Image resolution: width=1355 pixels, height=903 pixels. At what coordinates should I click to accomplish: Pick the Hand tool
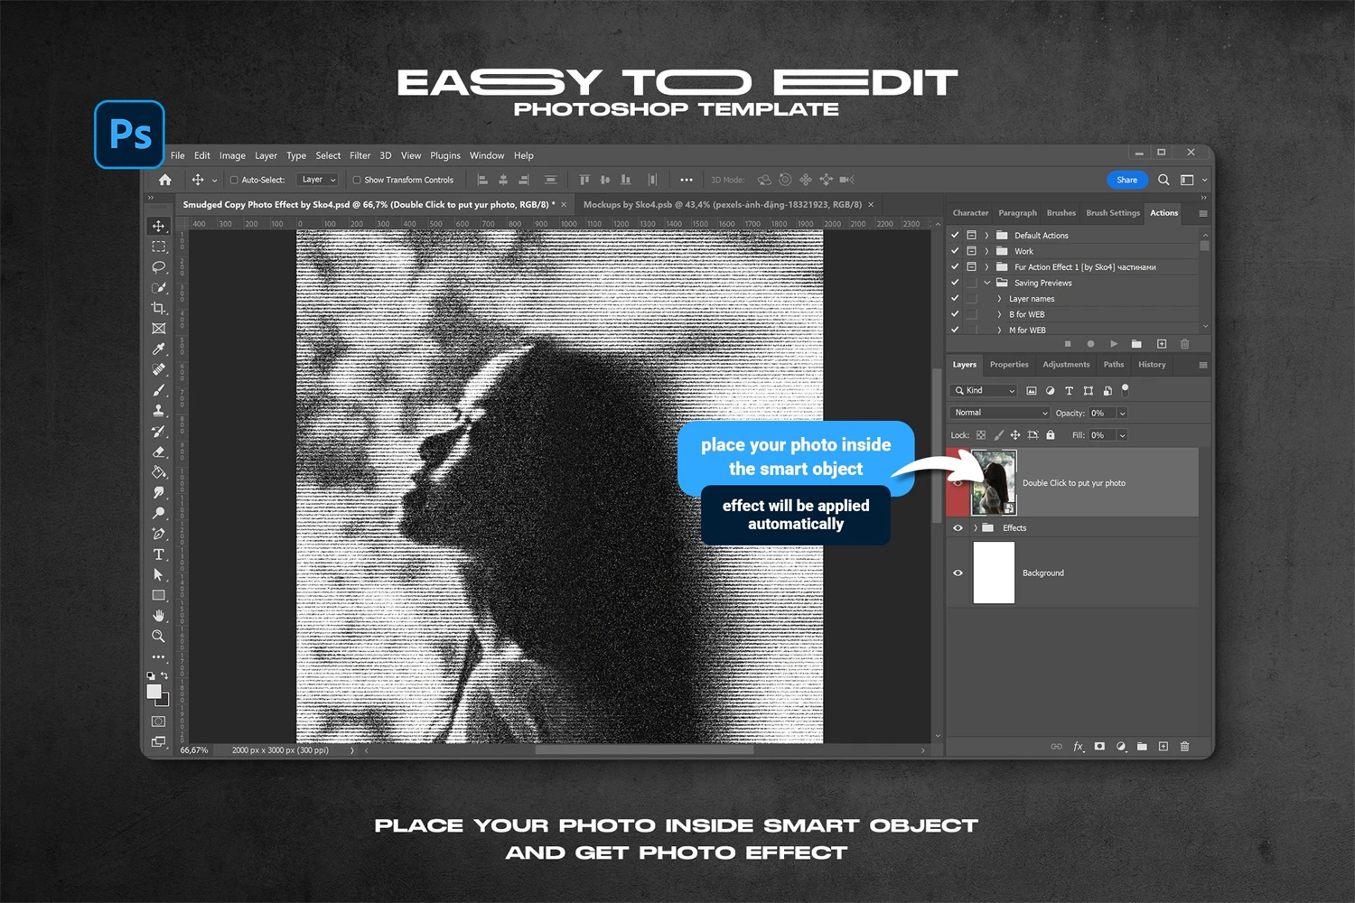tap(159, 616)
